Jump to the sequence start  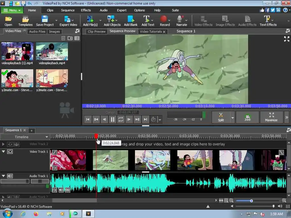(88, 120)
